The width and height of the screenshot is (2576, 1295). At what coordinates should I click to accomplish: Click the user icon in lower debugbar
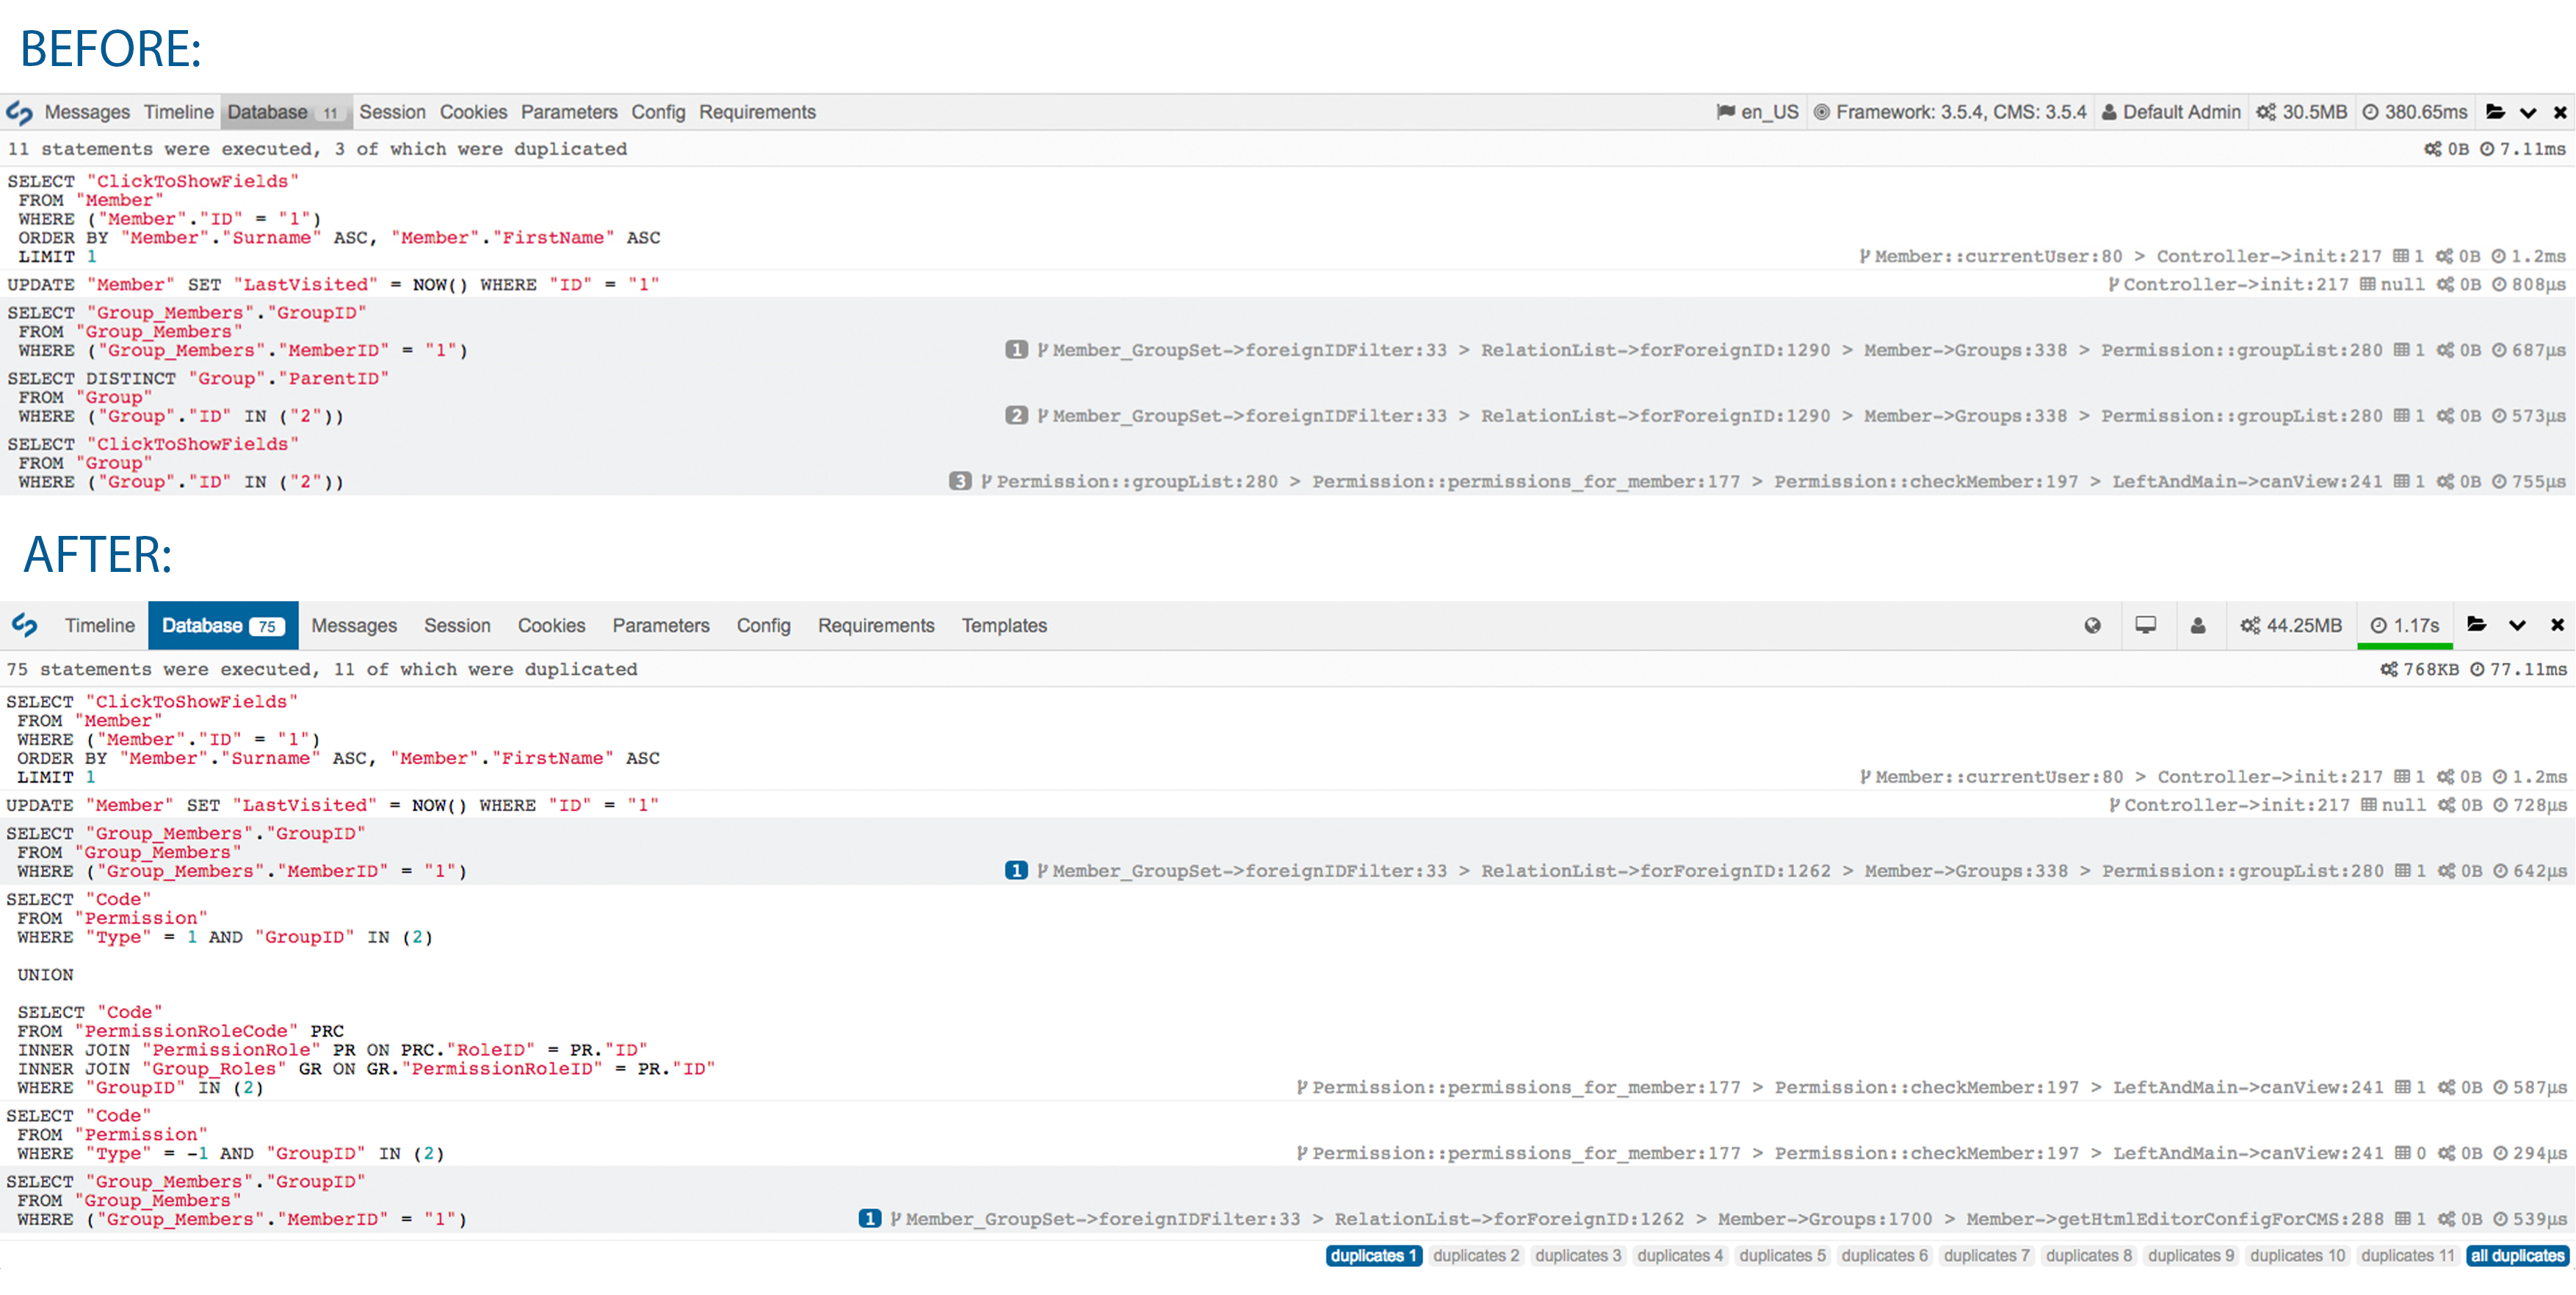2198,625
